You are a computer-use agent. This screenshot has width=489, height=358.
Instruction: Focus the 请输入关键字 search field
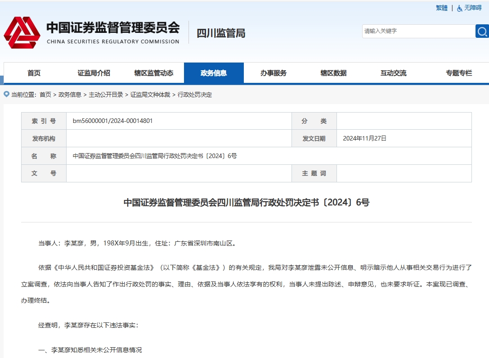[418, 31]
